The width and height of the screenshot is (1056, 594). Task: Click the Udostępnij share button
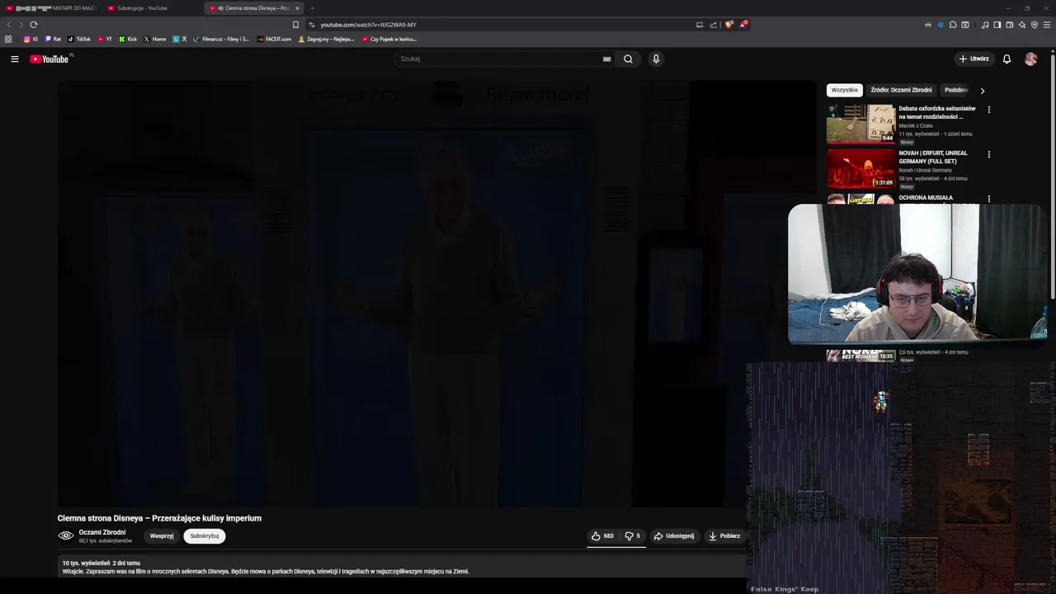click(674, 535)
